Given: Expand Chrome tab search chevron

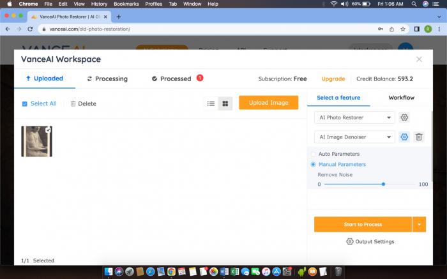Looking at the screenshot, I should [x=439, y=17].
